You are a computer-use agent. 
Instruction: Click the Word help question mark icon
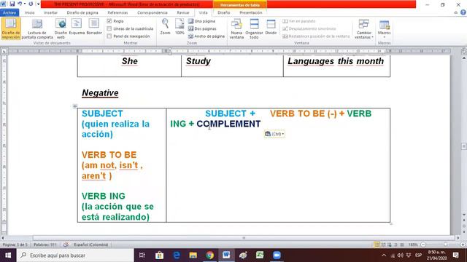(x=463, y=12)
